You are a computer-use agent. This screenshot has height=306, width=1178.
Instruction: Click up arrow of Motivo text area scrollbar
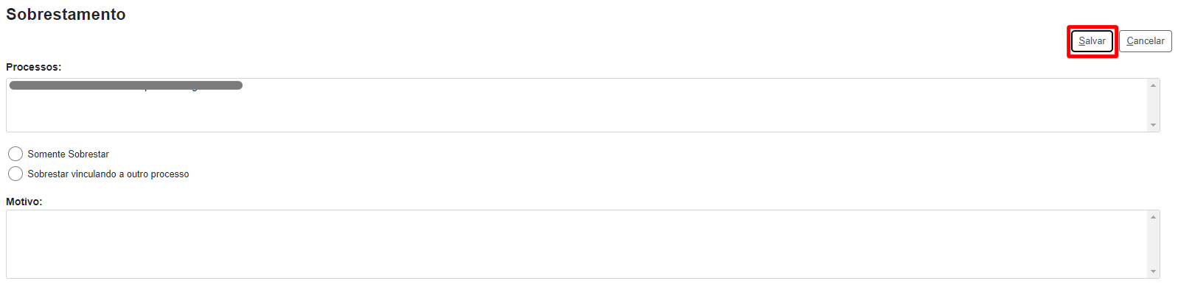[1153, 217]
